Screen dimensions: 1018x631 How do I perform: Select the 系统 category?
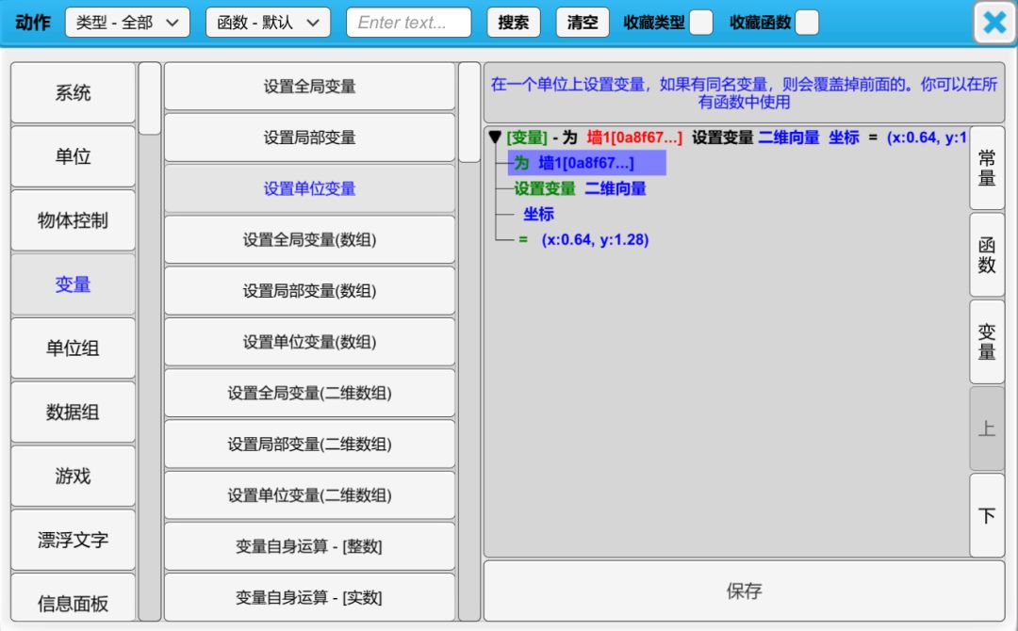click(73, 92)
